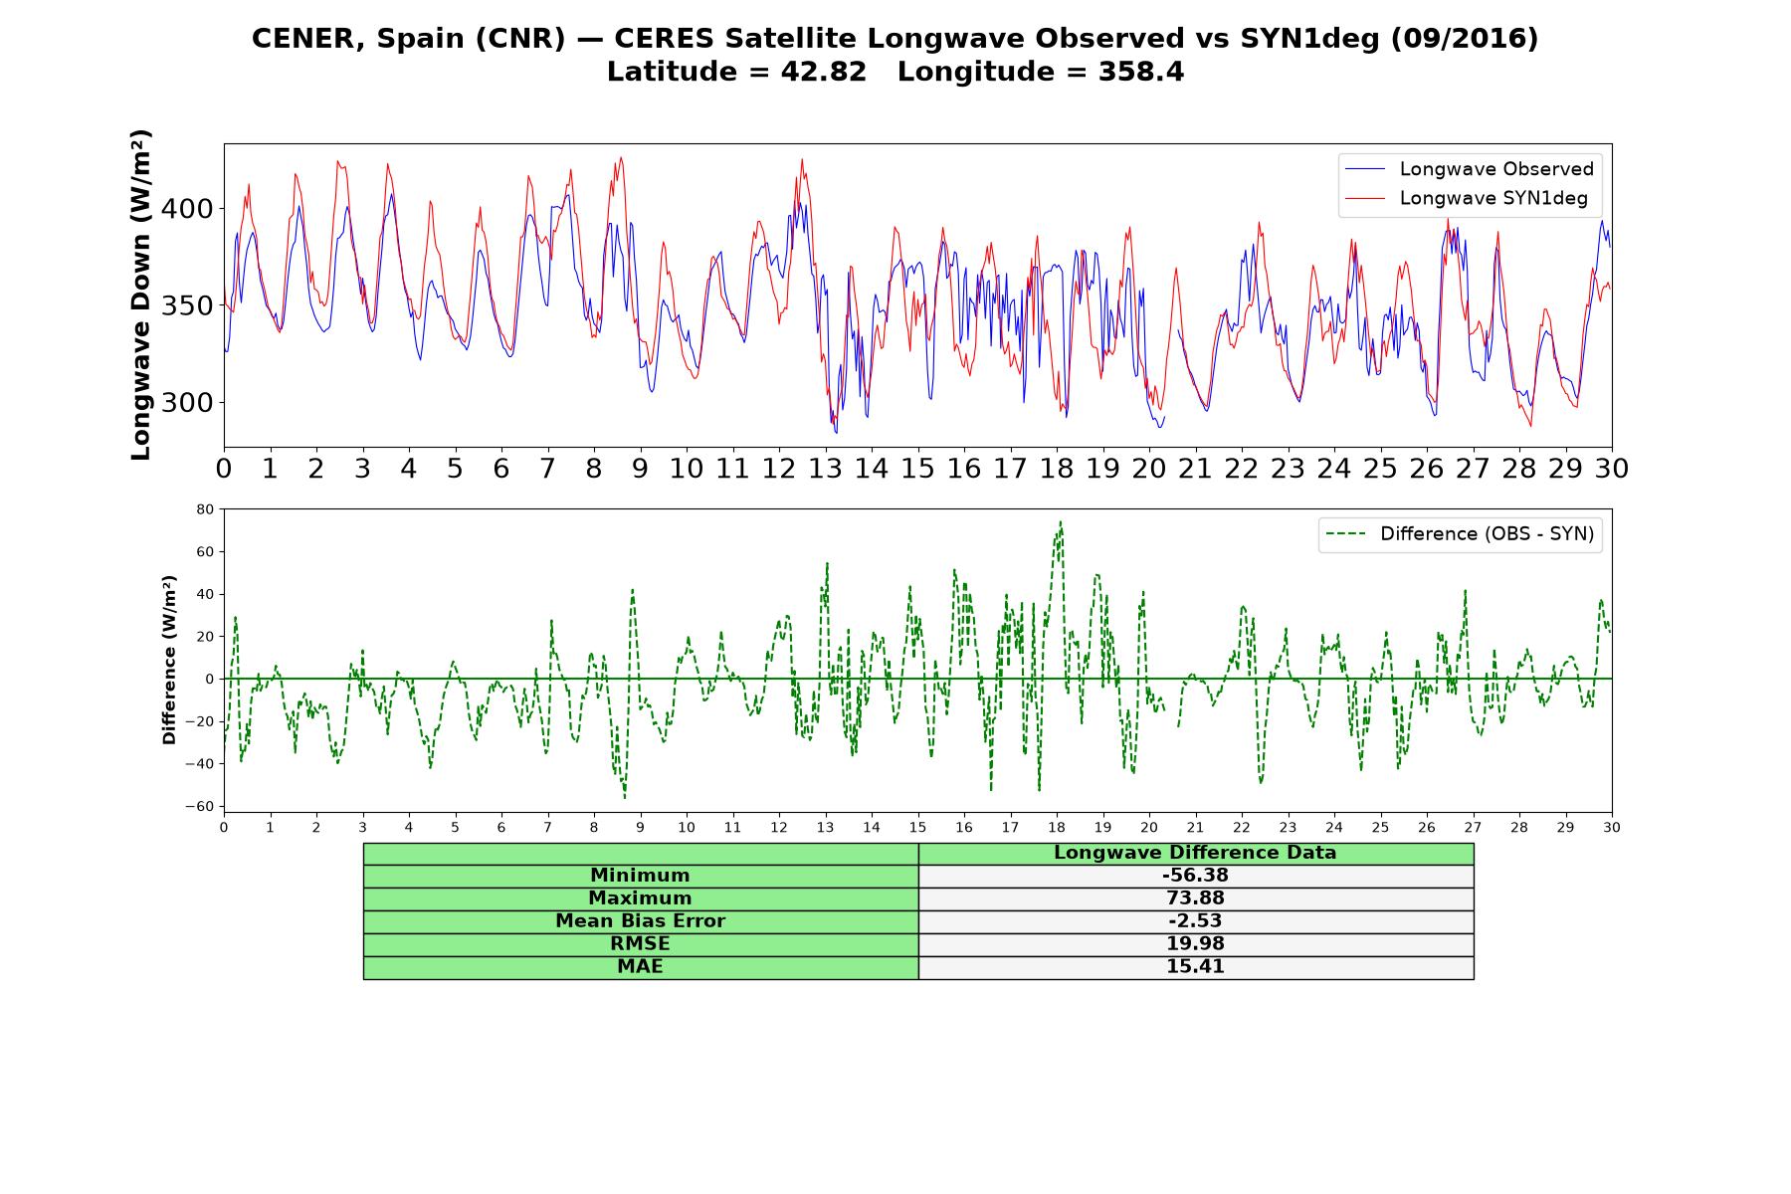Select the Minimum row label in table
This screenshot has height=1194, width=1791.
[640, 876]
